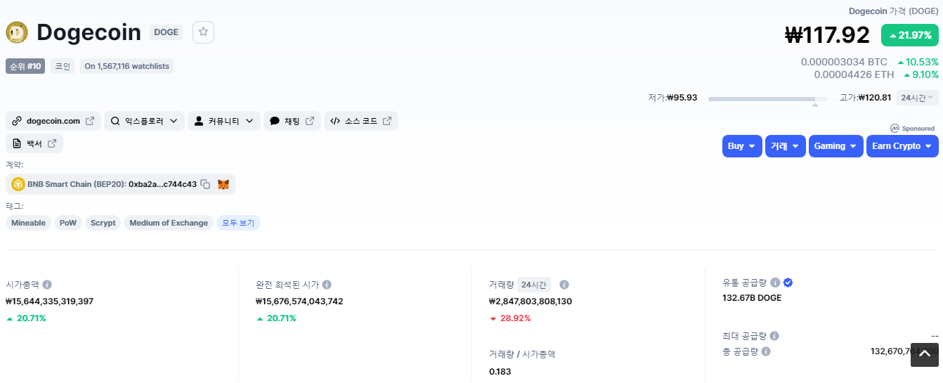Click the verified checkmark beside 유통 공급량
The height and width of the screenshot is (383, 943).
(788, 283)
